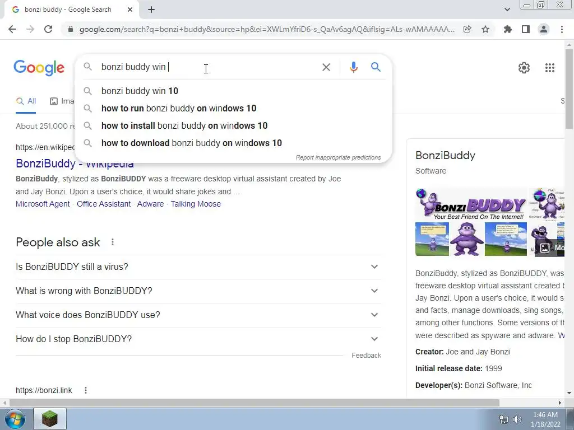Open the BonziBuddy - Wikipedia result

tap(75, 163)
